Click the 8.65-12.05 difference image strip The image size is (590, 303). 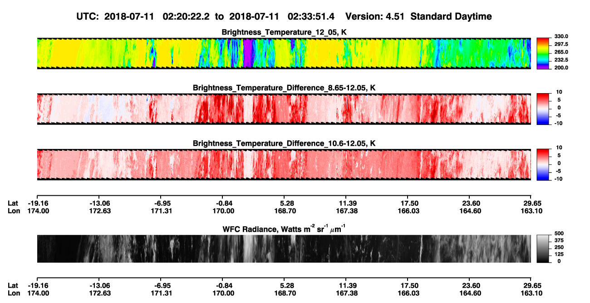pyautogui.click(x=284, y=109)
